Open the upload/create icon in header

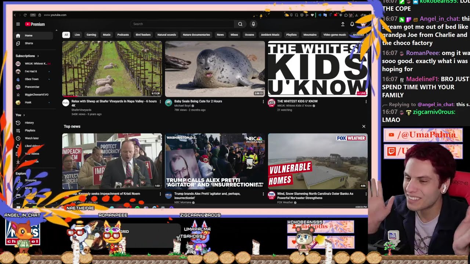pyautogui.click(x=343, y=24)
